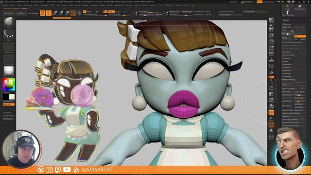
Task: Click Lower Res button
Action: [x=287, y=27]
